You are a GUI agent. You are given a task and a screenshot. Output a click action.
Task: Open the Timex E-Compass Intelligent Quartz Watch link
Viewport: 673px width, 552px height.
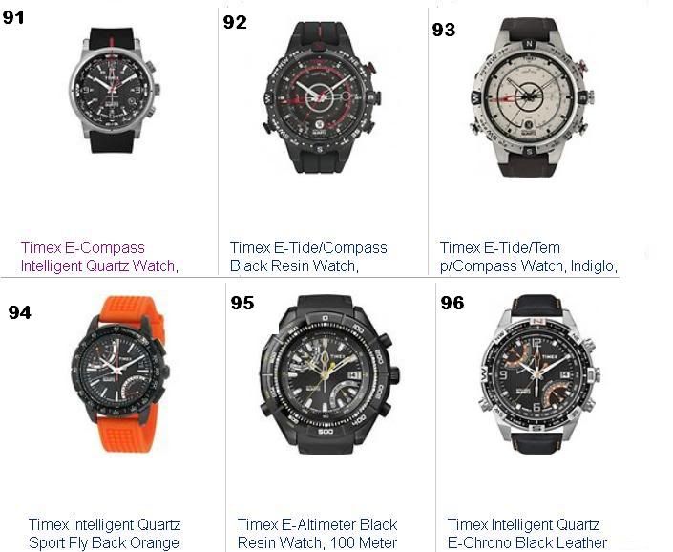pos(99,257)
